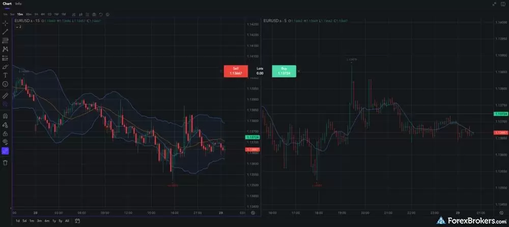Viewport: 509px width, 227px height.
Task: Take a chart snapshot with camera icon
Action: click(94, 15)
